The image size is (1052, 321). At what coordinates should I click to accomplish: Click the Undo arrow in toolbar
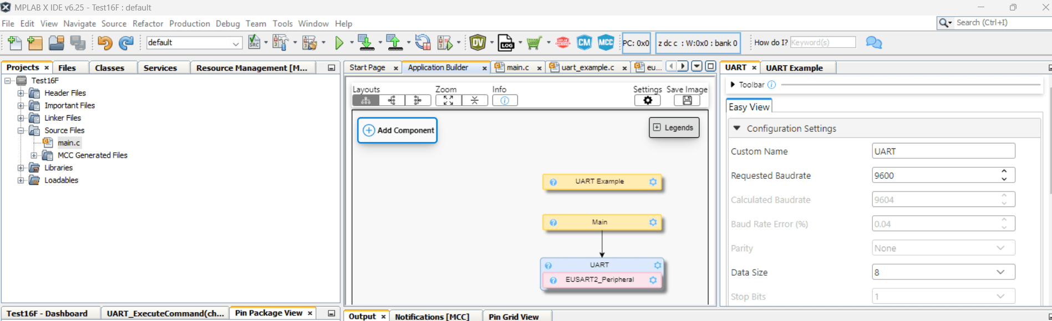pos(104,43)
